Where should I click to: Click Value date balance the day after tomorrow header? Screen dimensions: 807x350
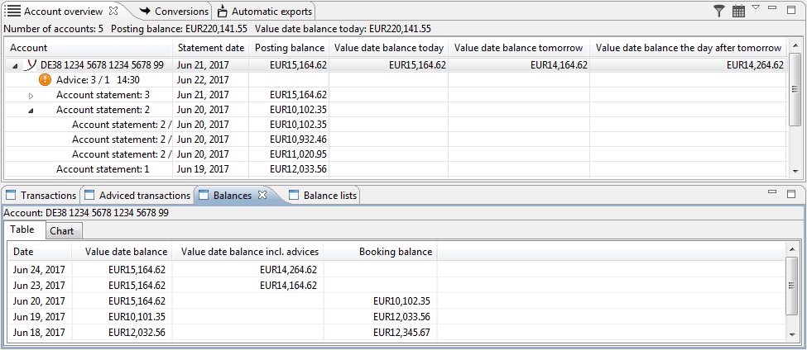688,48
